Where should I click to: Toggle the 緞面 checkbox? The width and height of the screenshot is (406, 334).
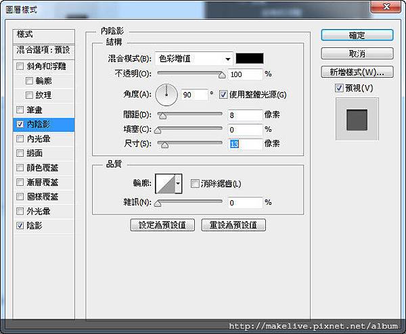(20, 153)
